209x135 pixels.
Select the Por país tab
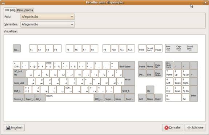click(10, 10)
